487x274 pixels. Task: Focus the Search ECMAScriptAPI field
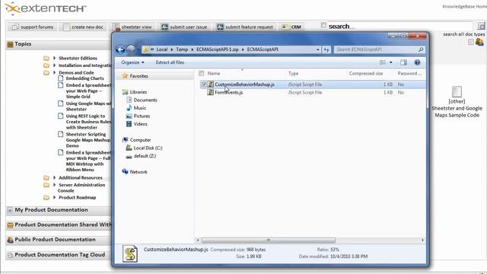pos(376,49)
